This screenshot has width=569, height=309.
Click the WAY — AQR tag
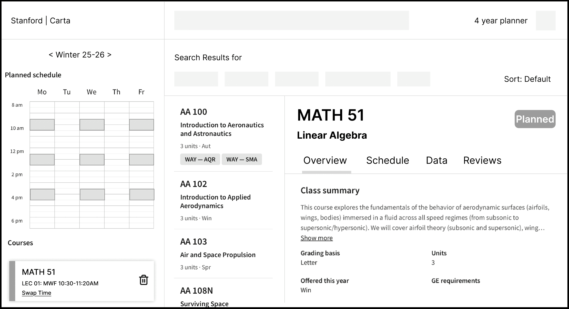coord(200,159)
